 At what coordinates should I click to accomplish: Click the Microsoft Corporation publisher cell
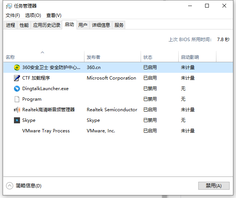(x=111, y=78)
